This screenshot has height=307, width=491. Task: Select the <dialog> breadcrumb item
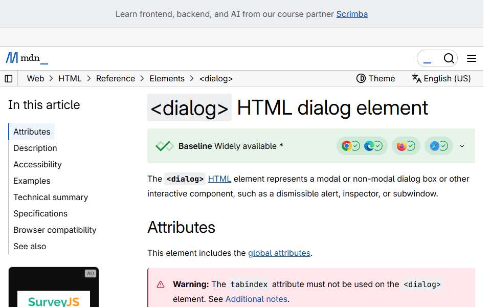tap(216, 79)
